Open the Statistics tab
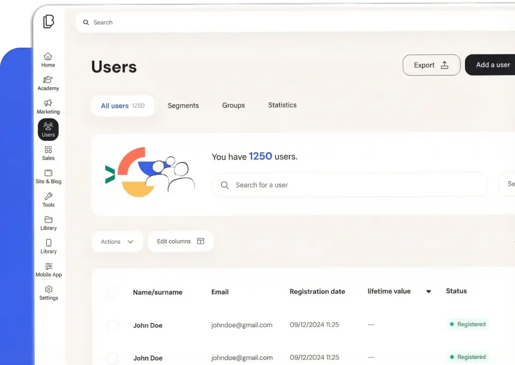The width and height of the screenshot is (515, 365). (x=282, y=105)
